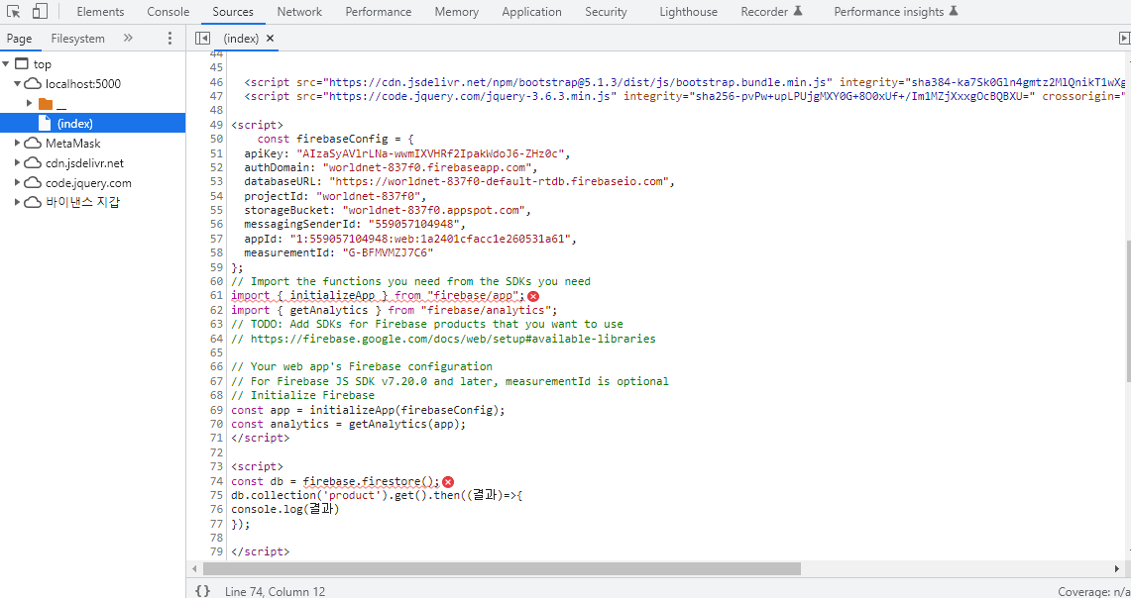Click "const analytics = getAnalytics(app);" line
The height and width of the screenshot is (598, 1131).
[349, 424]
